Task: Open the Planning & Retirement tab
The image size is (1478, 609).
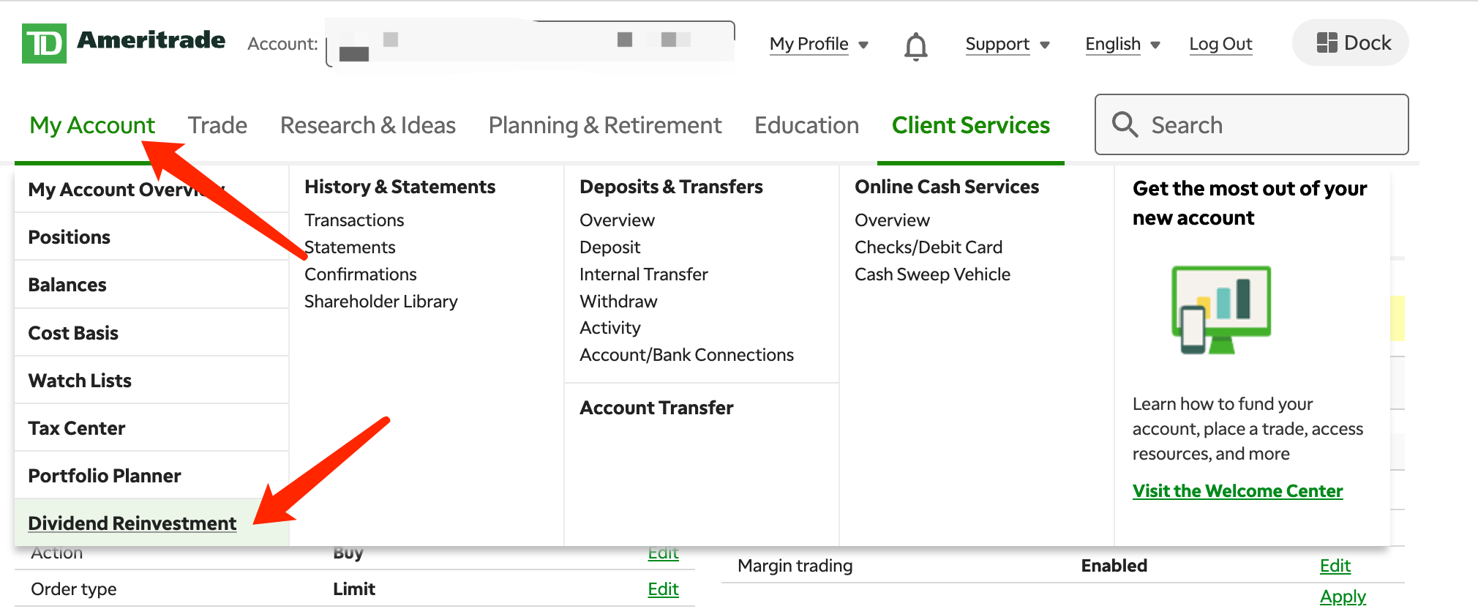Action: click(605, 125)
